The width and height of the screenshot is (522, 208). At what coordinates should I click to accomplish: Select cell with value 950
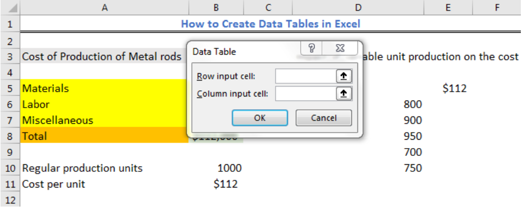(358, 136)
